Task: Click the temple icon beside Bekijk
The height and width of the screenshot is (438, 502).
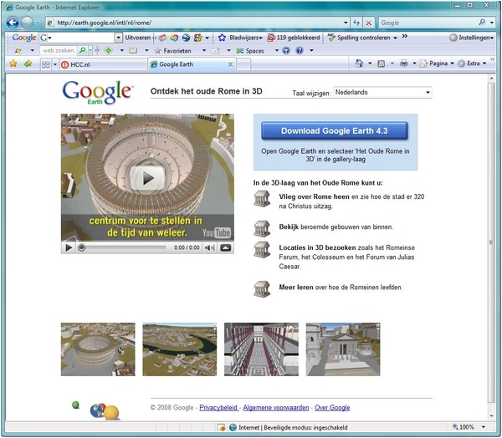Action: pyautogui.click(x=262, y=228)
